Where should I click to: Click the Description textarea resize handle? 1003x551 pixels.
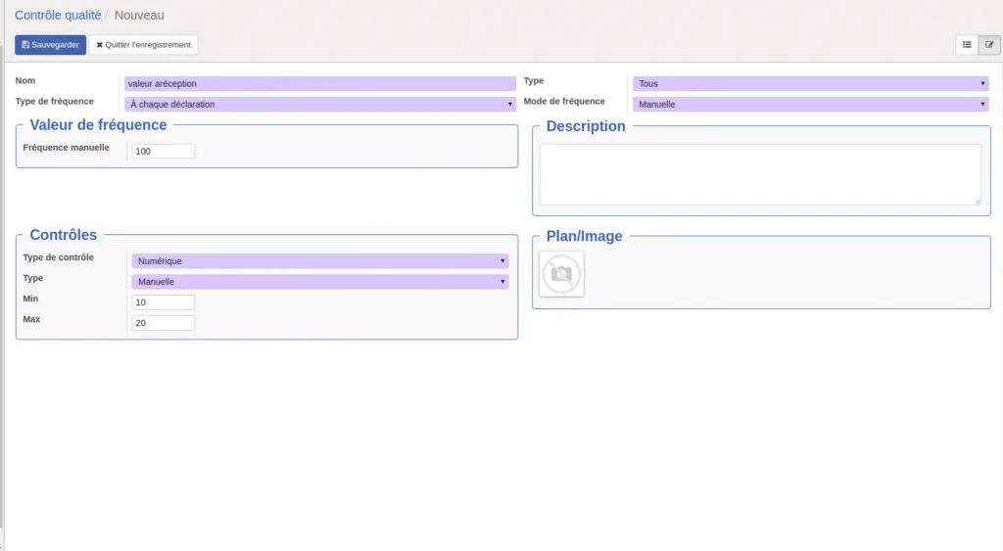point(978,202)
